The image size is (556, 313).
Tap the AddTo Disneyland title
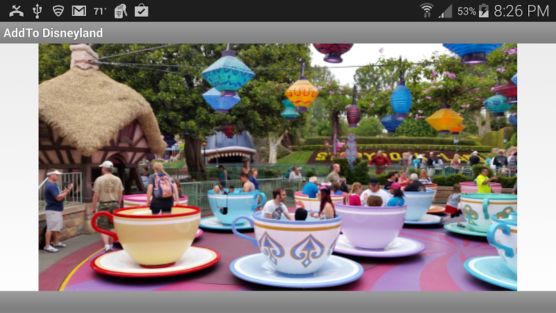click(54, 33)
